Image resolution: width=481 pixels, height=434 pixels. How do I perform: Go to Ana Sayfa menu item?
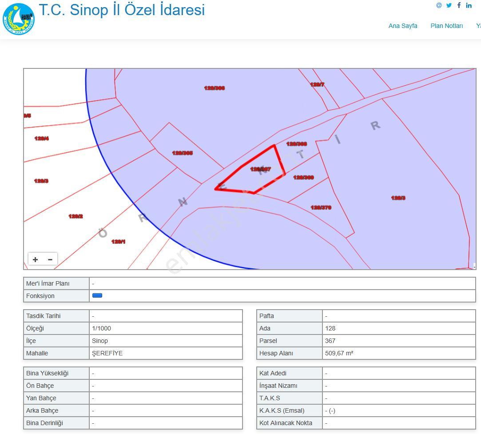(403, 26)
